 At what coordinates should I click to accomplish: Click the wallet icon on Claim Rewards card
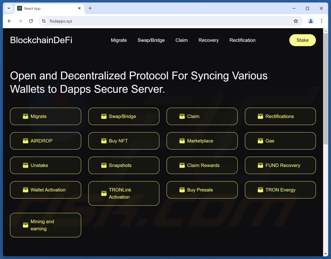point(182,165)
